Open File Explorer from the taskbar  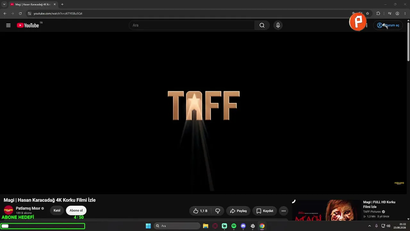(x=206, y=226)
